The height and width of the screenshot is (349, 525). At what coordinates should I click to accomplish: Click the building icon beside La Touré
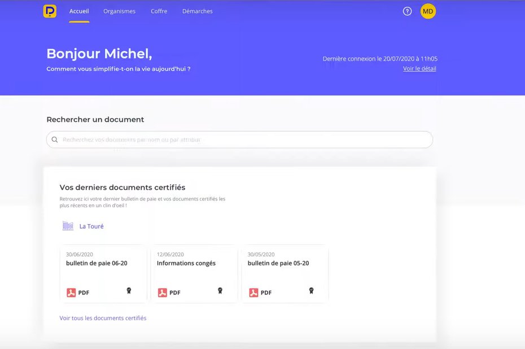pos(68,225)
